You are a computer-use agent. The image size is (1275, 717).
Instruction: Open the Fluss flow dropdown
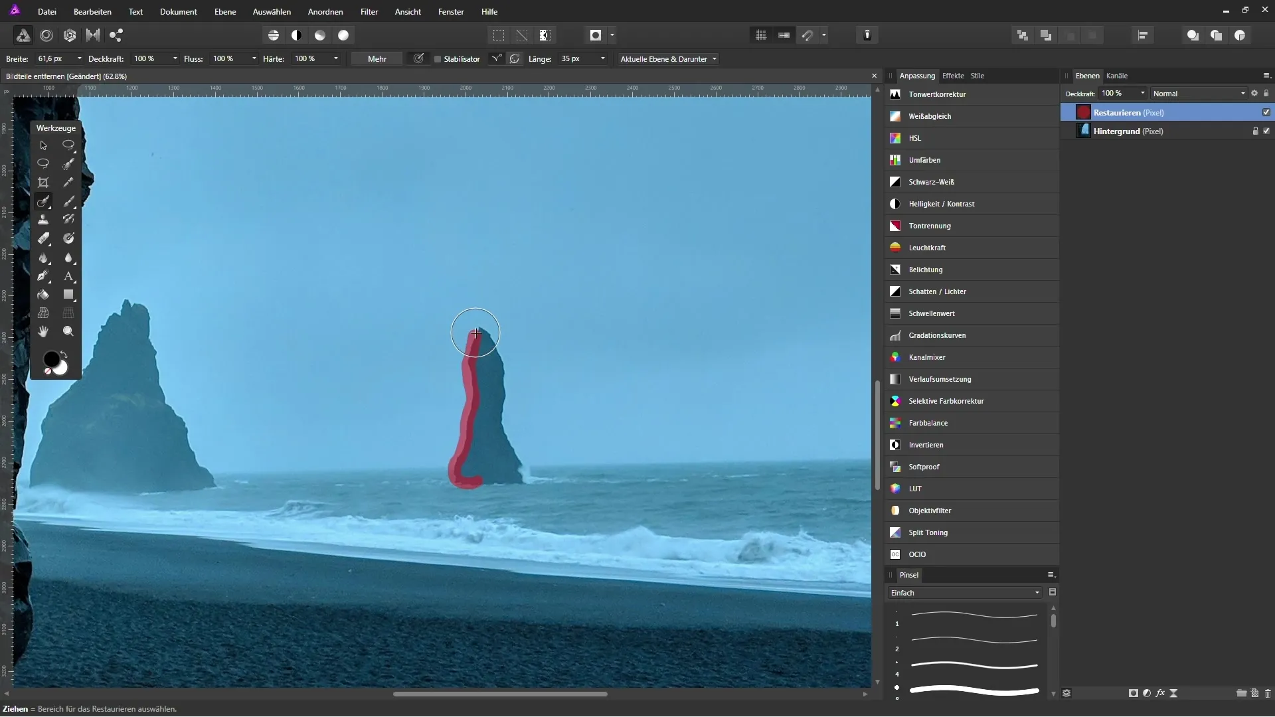click(x=254, y=59)
